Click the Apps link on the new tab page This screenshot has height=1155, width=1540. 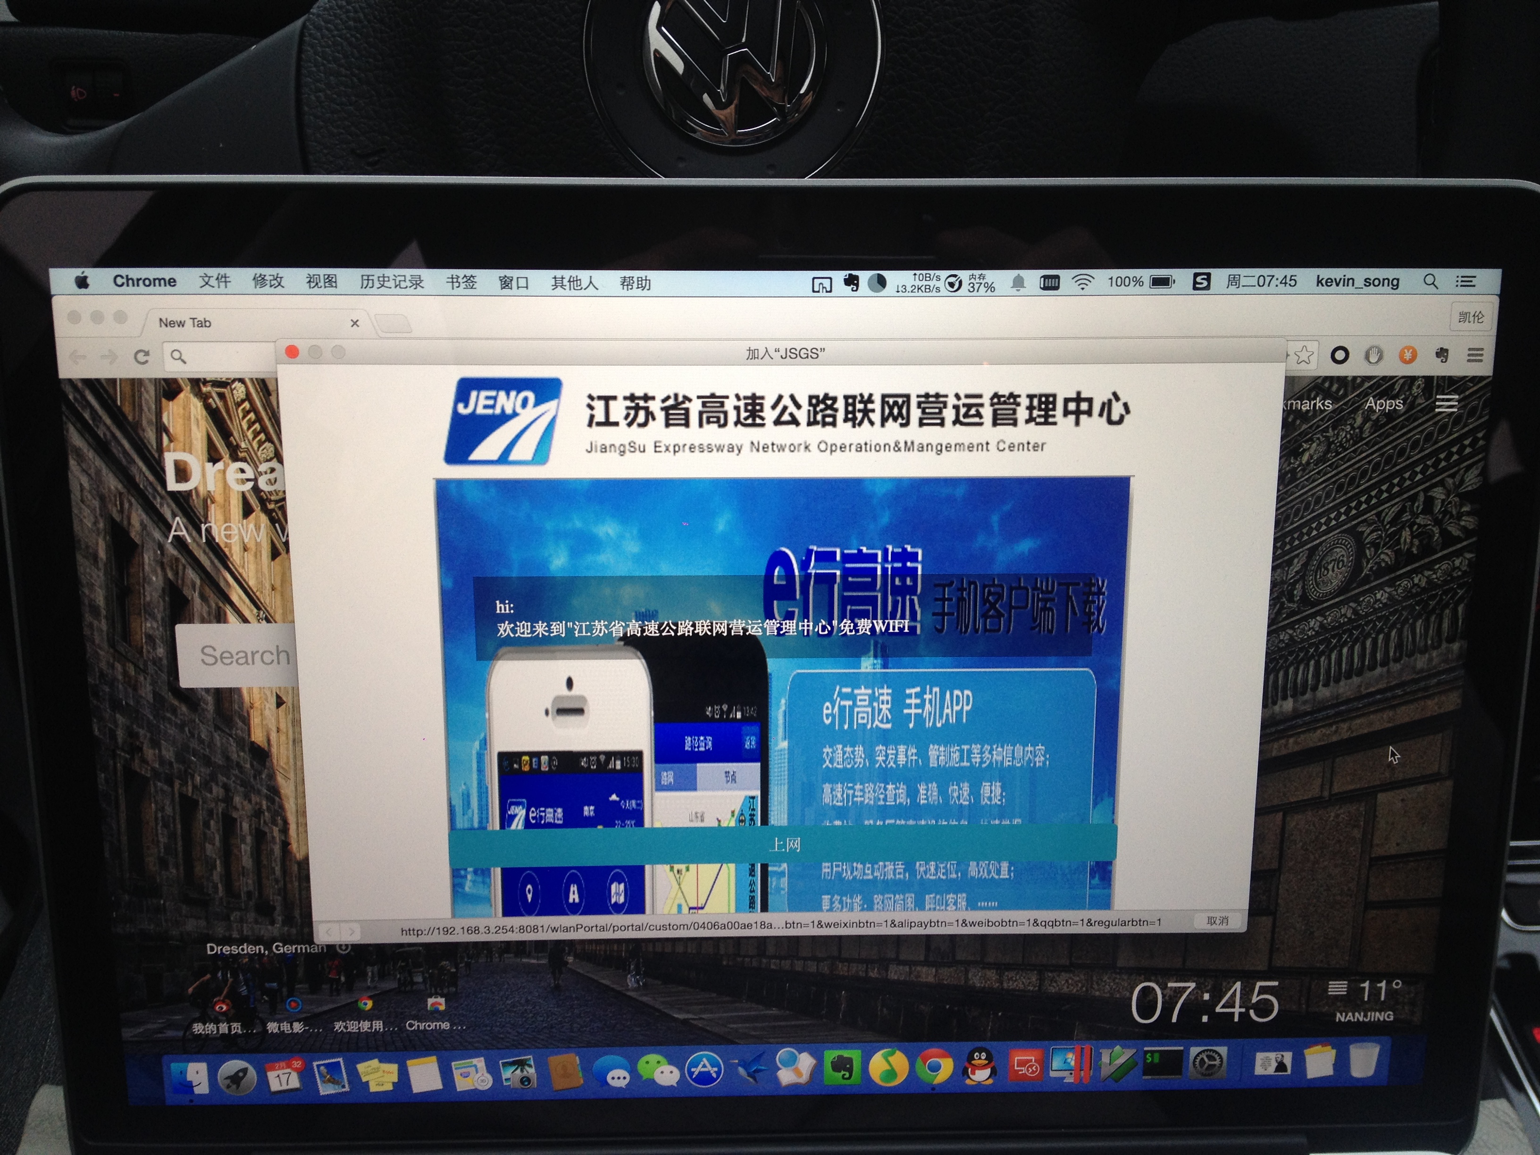pyautogui.click(x=1383, y=404)
